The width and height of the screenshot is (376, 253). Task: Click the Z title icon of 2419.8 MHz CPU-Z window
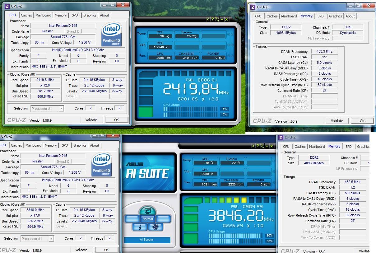coord(7,6)
